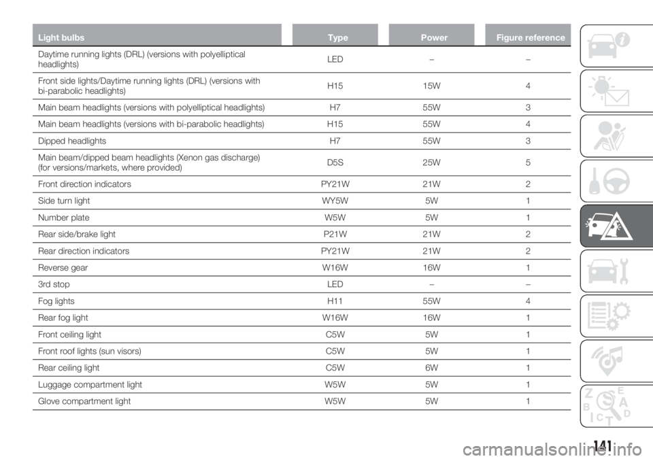The height and width of the screenshot is (461, 653).
Task: Click the Type column header
Action: (x=337, y=37)
